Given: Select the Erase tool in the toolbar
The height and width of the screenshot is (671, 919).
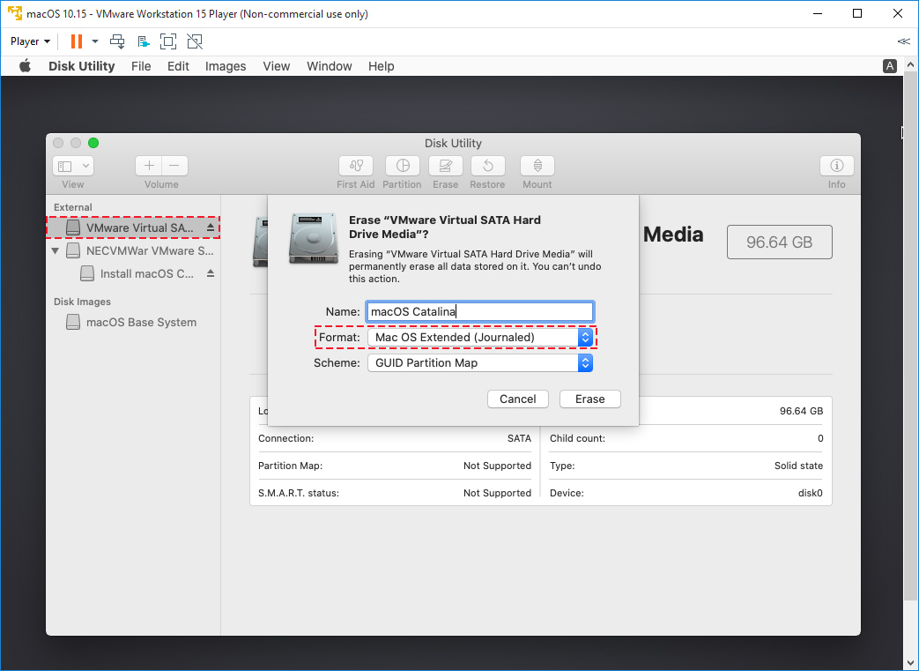Looking at the screenshot, I should tap(445, 170).
